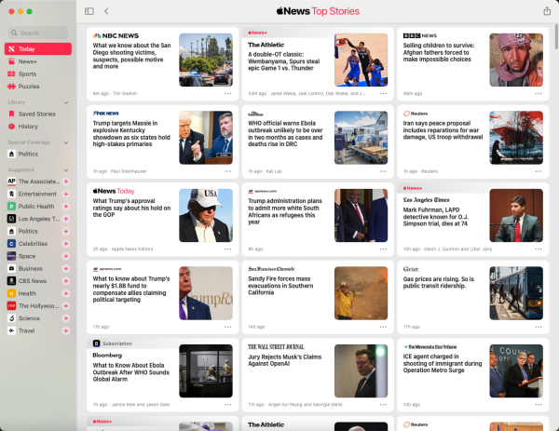Follow Los Angeles Times with plus button
Screen dimensions: 559x431
[x=66, y=219]
